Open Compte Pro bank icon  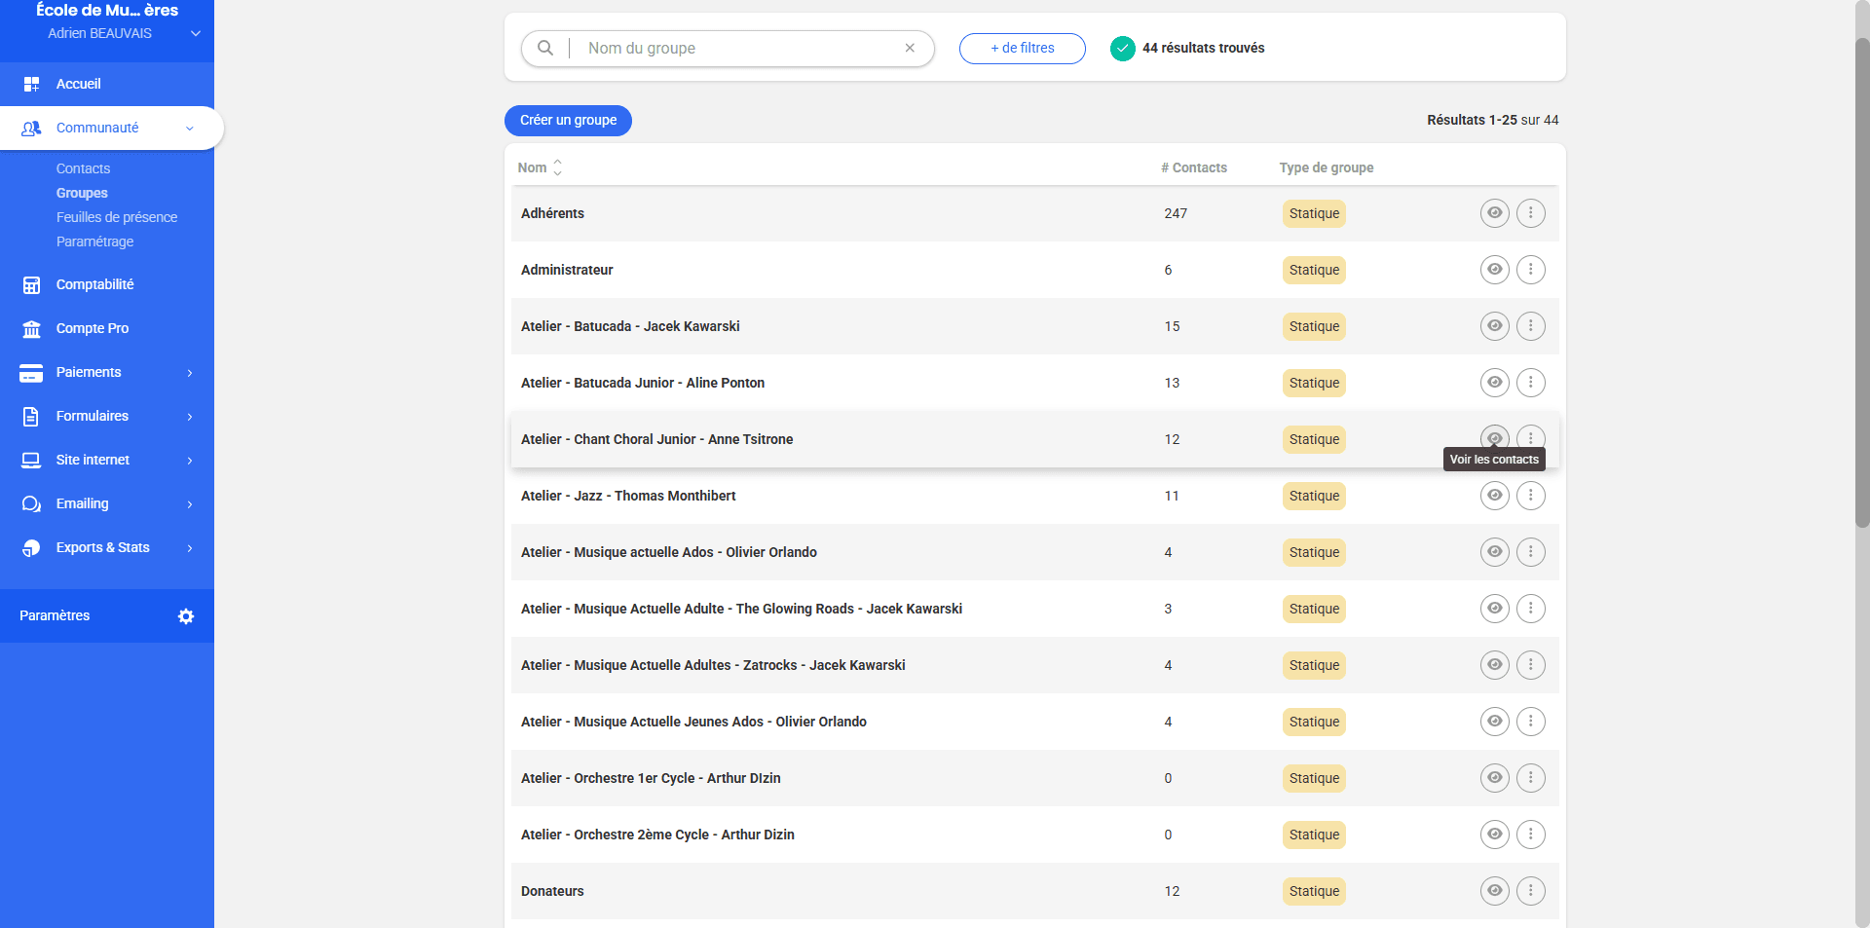click(31, 329)
